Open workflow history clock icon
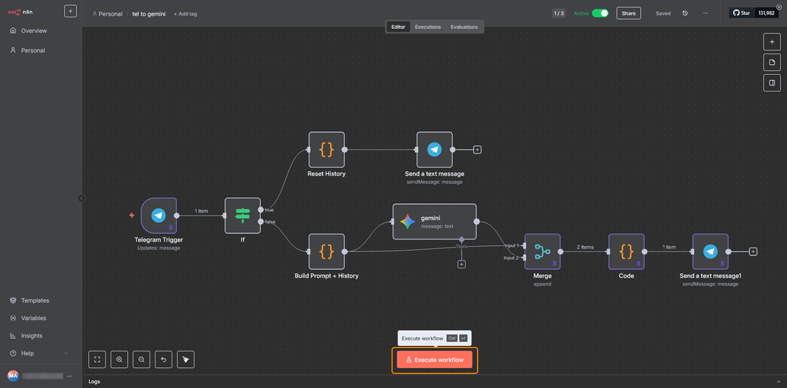The width and height of the screenshot is (787, 388). click(685, 13)
